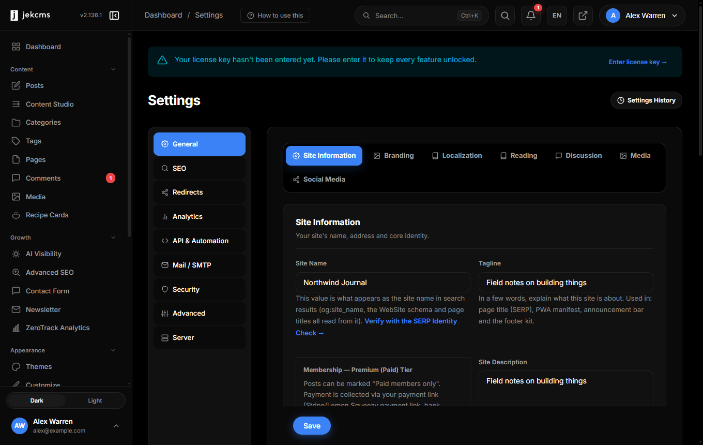Screen dimensions: 703x445
Task: Switch to the Branding tab
Action: pos(394,156)
